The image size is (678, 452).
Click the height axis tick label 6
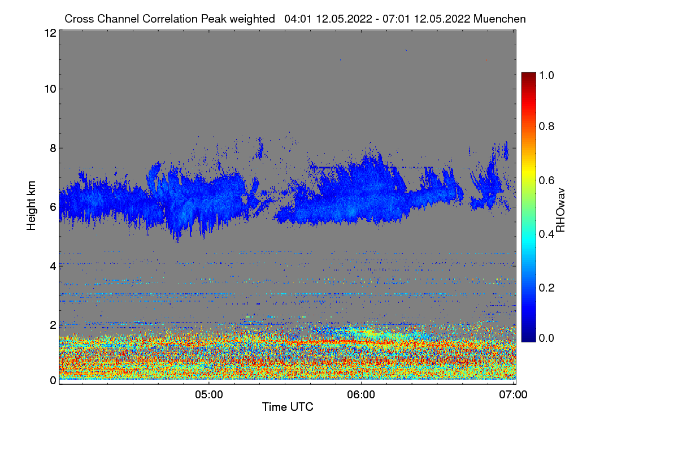(53, 207)
